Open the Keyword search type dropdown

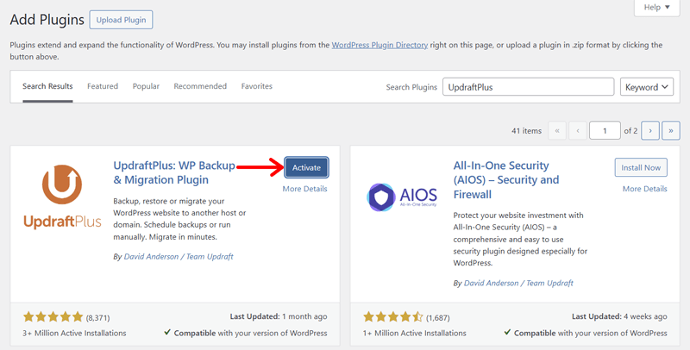(x=646, y=87)
